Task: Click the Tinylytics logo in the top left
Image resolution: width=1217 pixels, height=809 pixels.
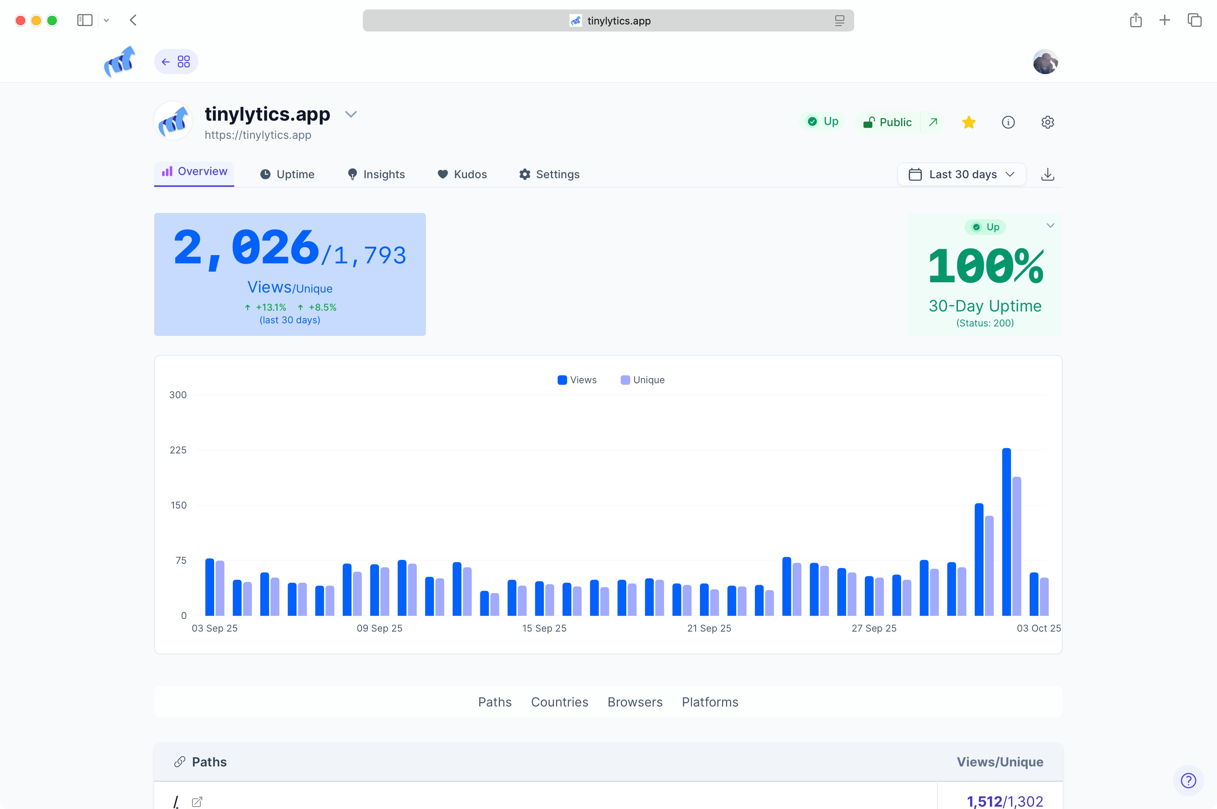Action: click(x=120, y=62)
